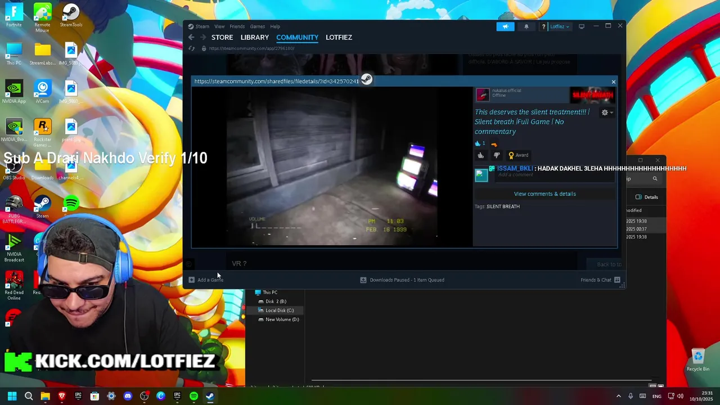
Task: Click the search icon in File Explorer
Action: pyautogui.click(x=655, y=179)
